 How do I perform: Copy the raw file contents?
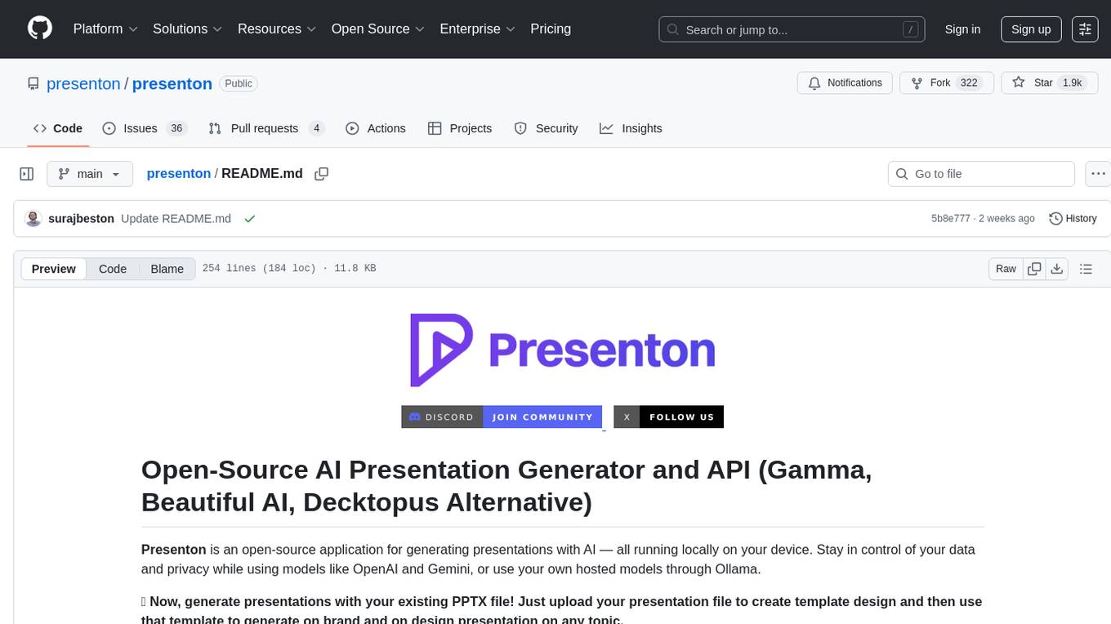click(1034, 269)
